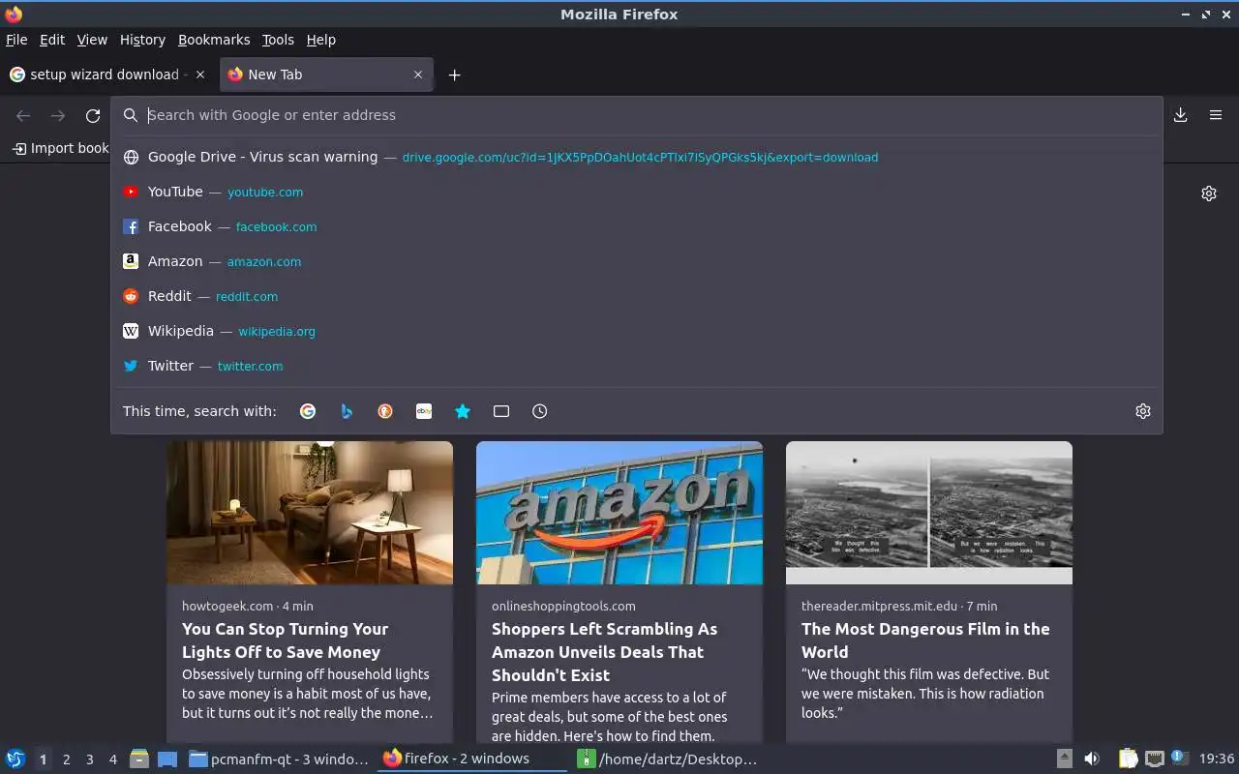Select the YouTube suggestion row

click(637, 192)
